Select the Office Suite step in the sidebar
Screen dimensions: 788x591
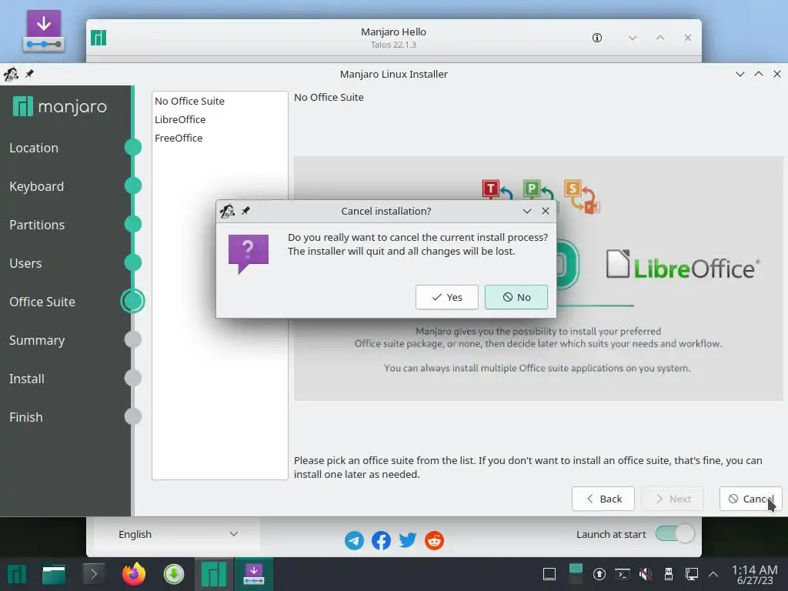click(x=42, y=302)
